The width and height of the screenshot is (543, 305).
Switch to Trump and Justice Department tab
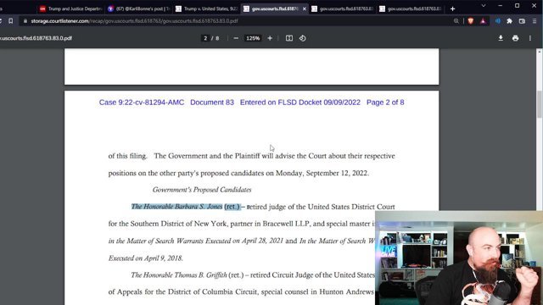pos(70,9)
